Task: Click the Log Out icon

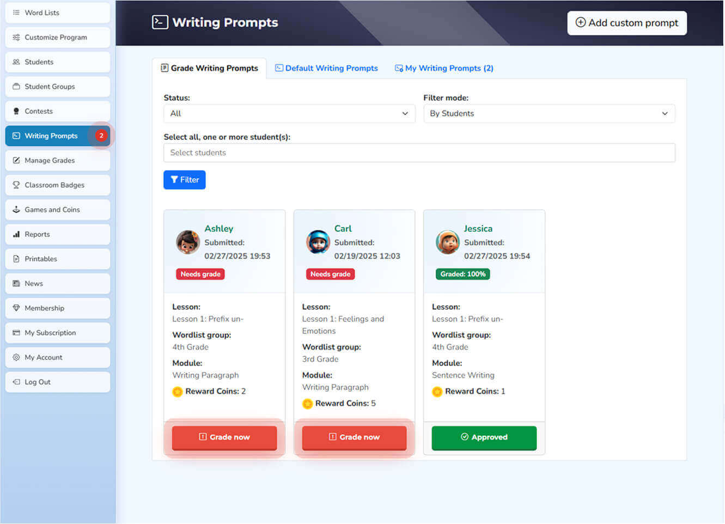Action: (16, 382)
